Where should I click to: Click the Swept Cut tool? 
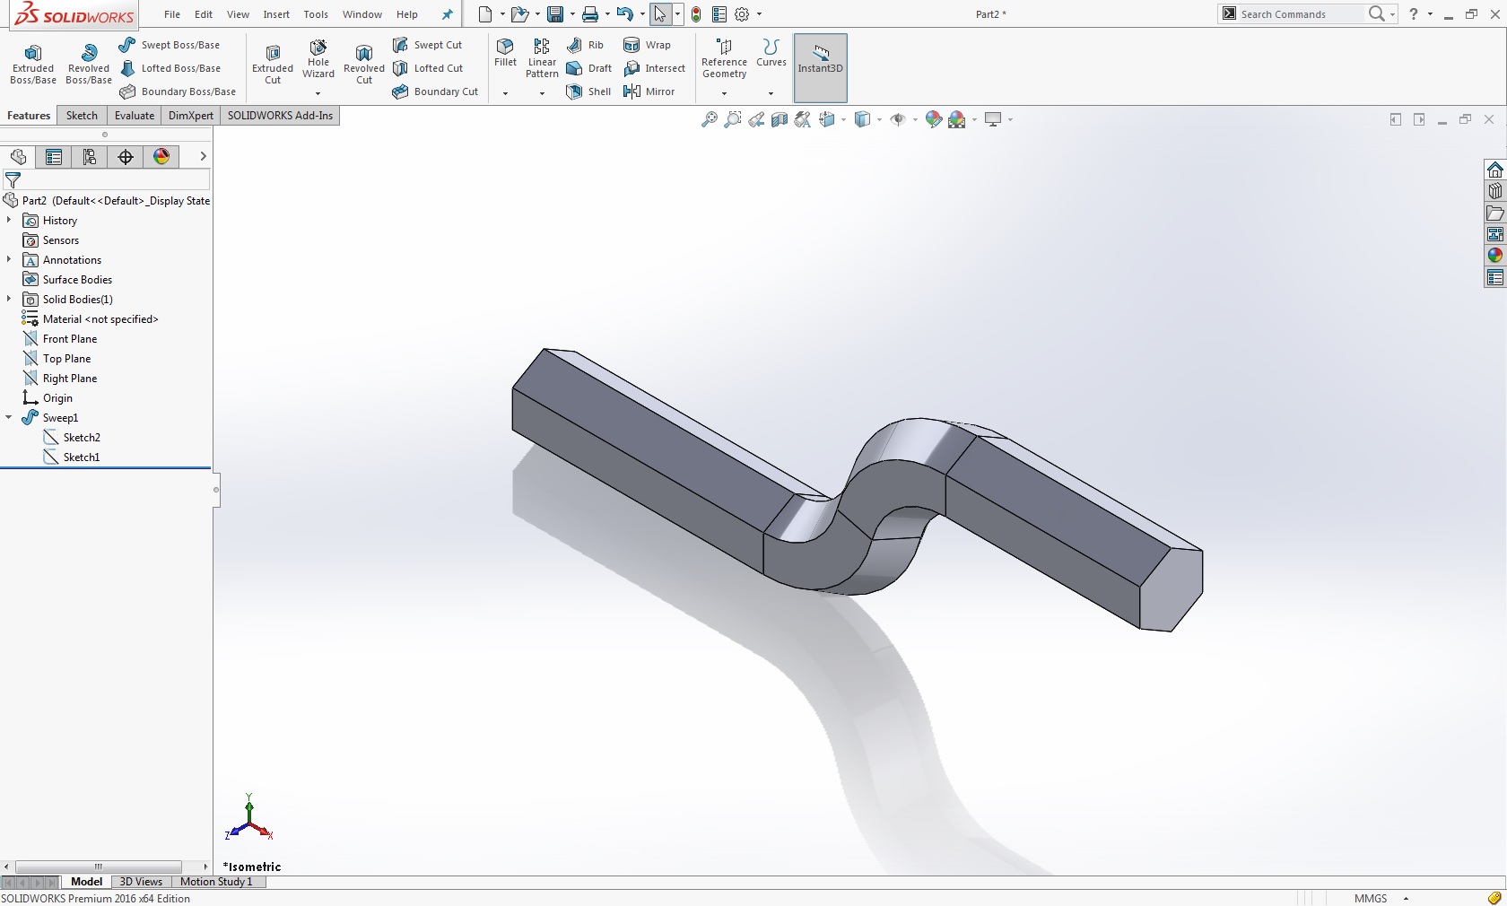428,45
